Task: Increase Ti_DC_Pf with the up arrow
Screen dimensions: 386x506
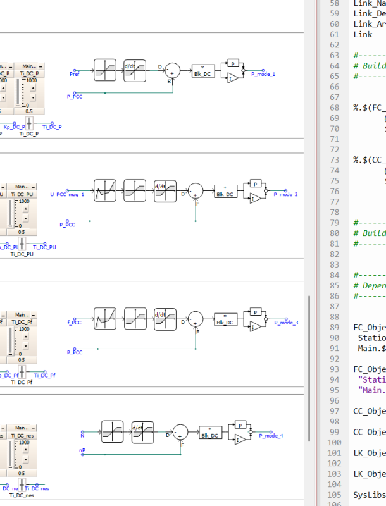Action: click(x=25, y=336)
